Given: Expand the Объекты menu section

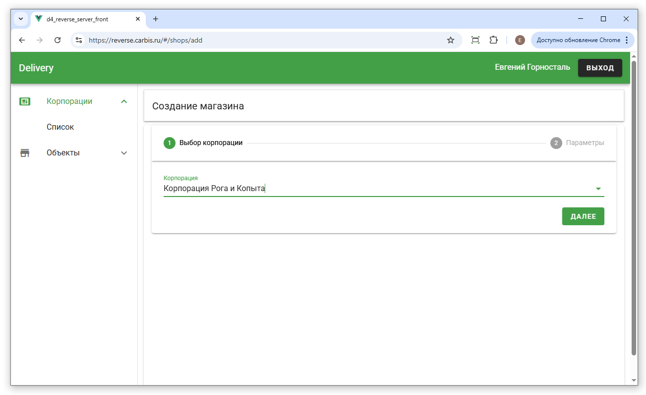Looking at the screenshot, I should [x=124, y=153].
